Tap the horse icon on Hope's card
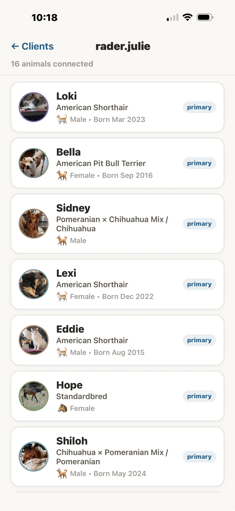Image resolution: width=235 pixels, height=511 pixels. pyautogui.click(x=62, y=408)
